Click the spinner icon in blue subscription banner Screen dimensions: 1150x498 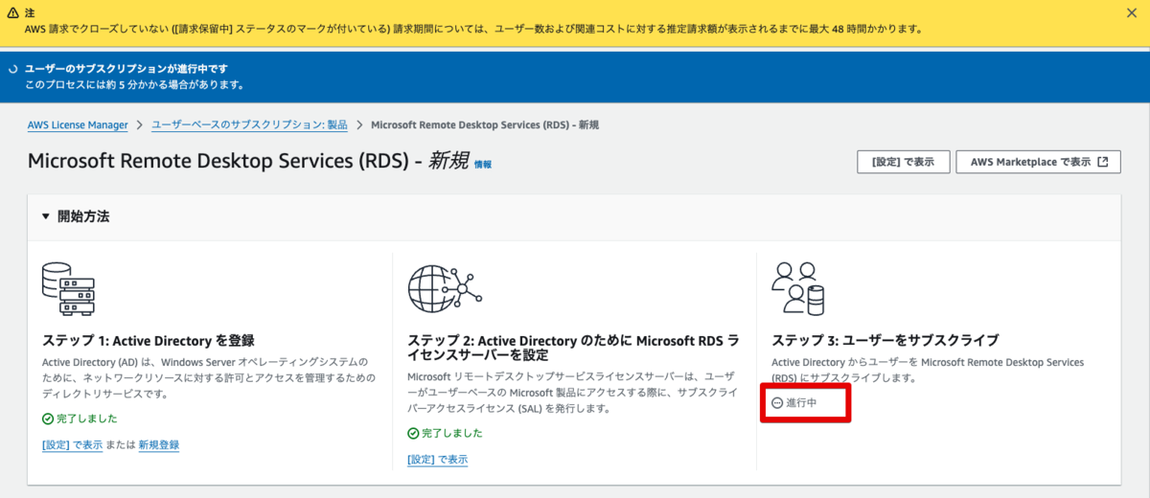pyautogui.click(x=12, y=69)
